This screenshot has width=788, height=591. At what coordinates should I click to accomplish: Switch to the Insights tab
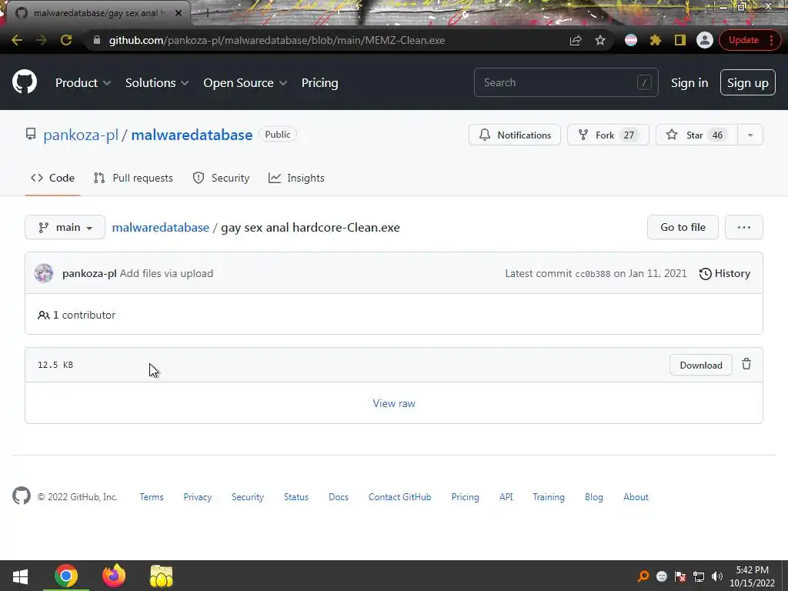click(296, 178)
